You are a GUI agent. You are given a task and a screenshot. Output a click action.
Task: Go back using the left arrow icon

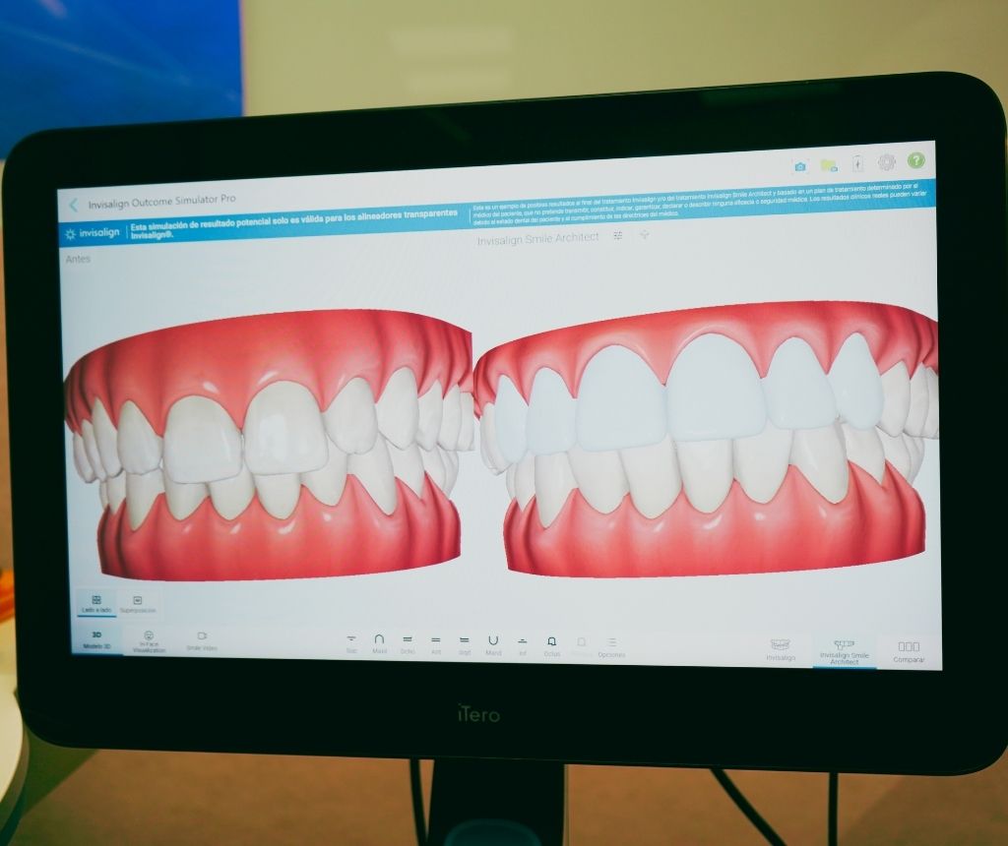tap(73, 205)
